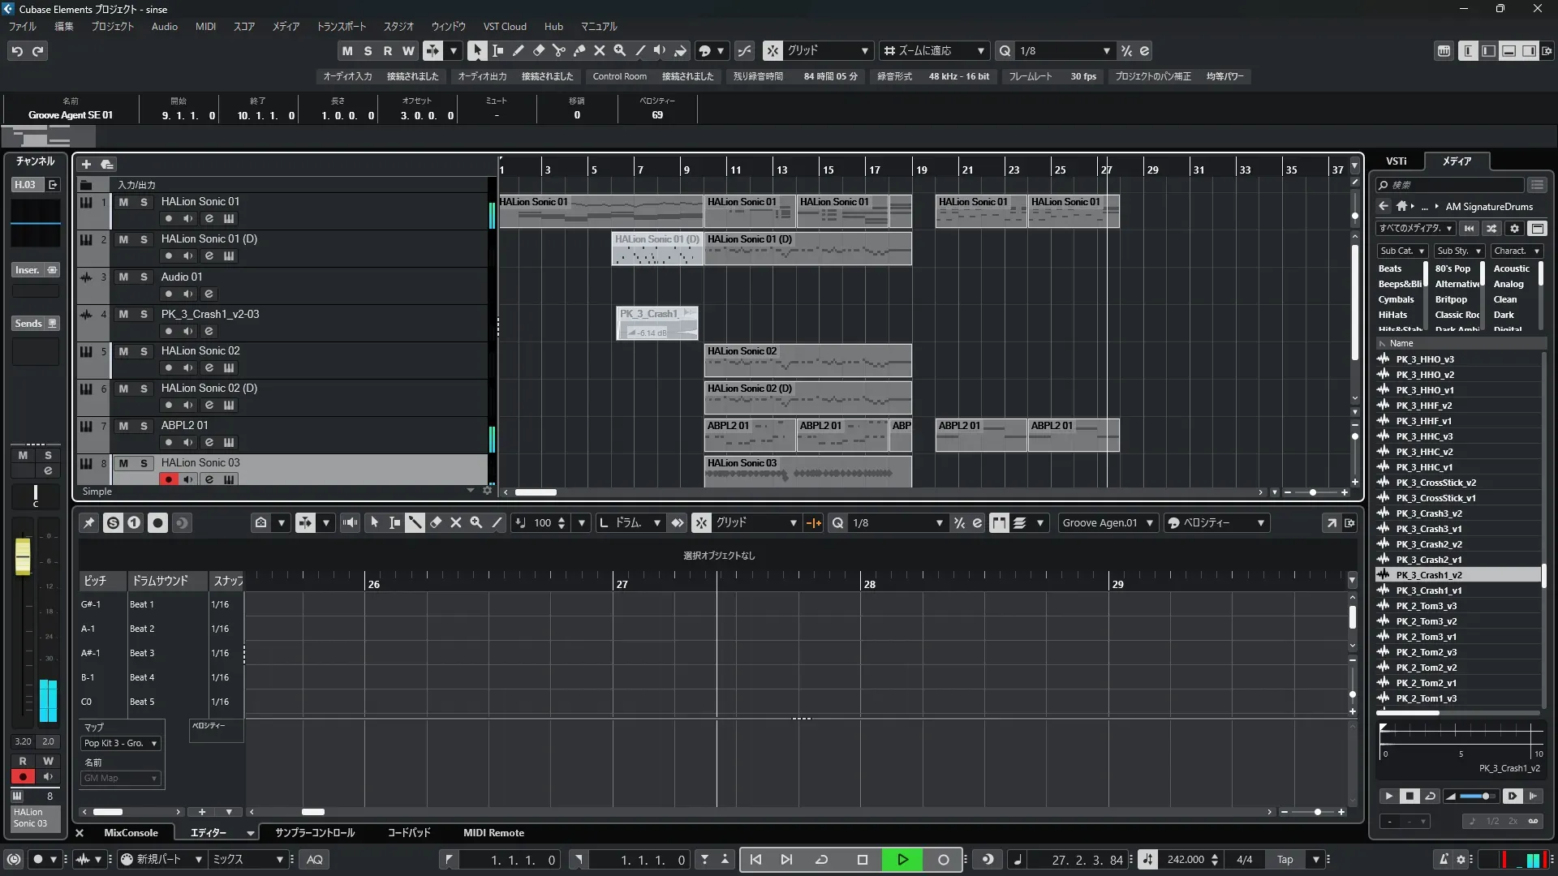Expand the Groove Agen.01 selector dropdown
This screenshot has width=1558, height=876.
[1149, 523]
